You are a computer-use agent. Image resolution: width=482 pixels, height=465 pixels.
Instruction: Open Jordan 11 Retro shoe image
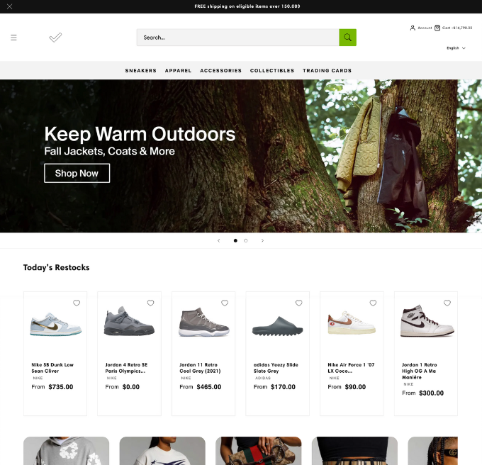[x=204, y=323]
